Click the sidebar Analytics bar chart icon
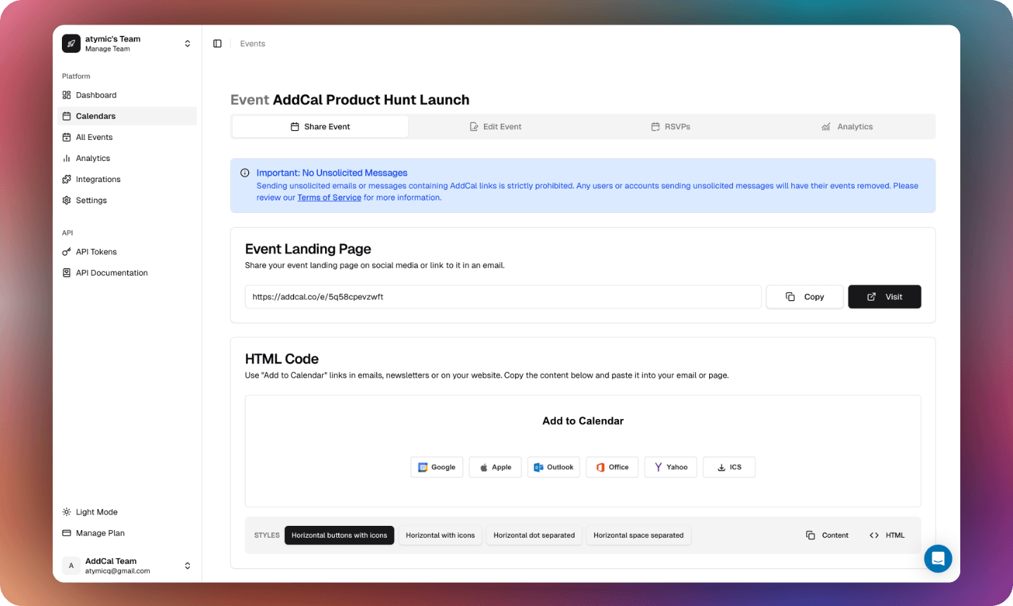Image resolution: width=1013 pixels, height=606 pixels. coord(67,158)
